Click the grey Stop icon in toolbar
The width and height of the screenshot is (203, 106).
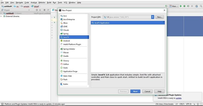coord(192,6)
